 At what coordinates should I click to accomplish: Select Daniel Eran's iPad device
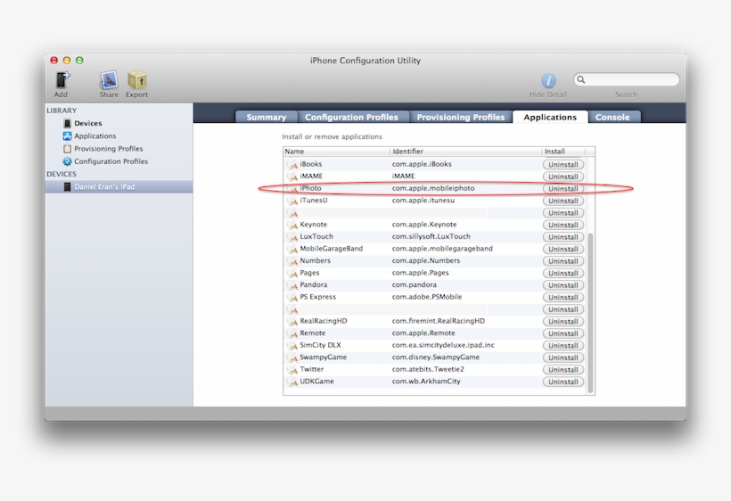click(119, 187)
